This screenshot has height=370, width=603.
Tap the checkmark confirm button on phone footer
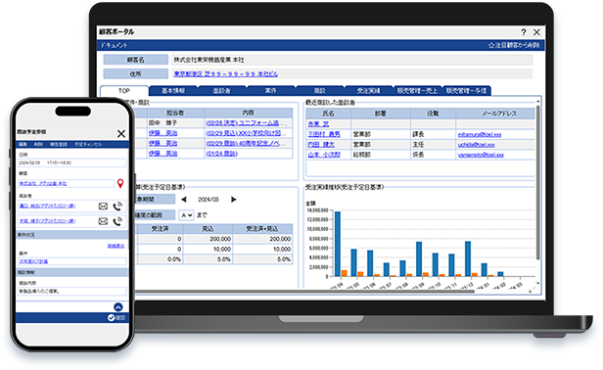pyautogui.click(x=116, y=318)
